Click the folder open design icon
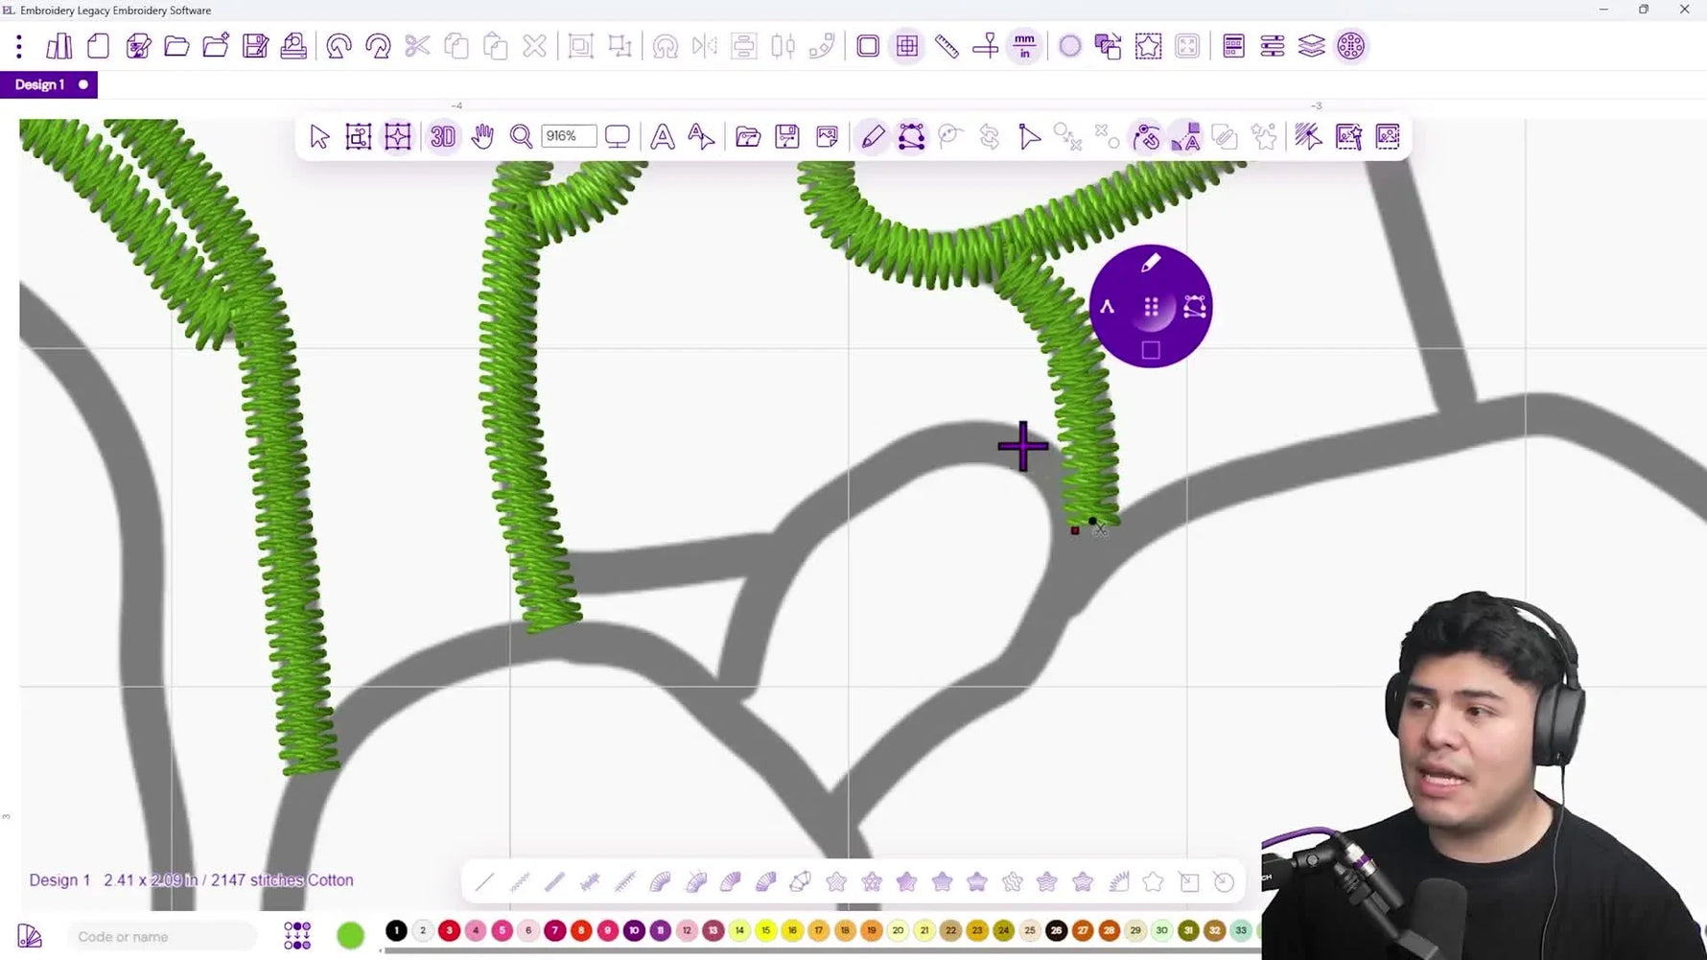The image size is (1707, 960). click(x=176, y=46)
